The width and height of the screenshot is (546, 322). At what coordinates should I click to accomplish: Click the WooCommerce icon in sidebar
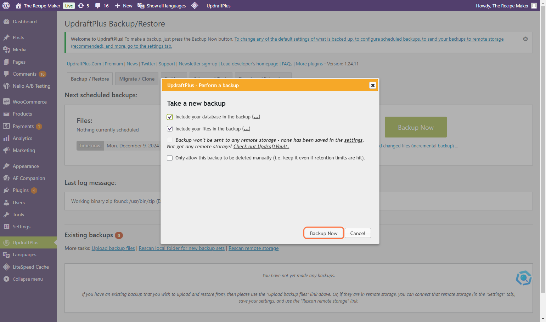tap(6, 102)
